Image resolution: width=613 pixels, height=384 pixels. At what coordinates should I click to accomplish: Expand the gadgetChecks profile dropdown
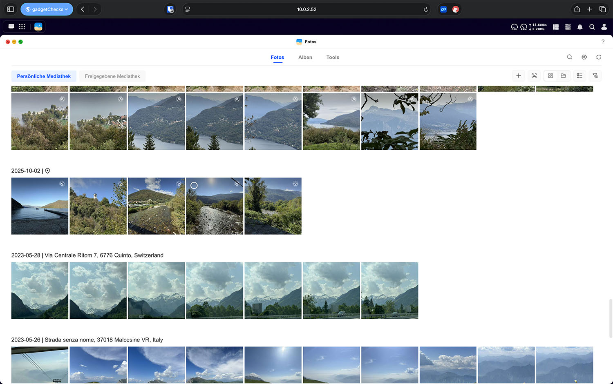[47, 9]
